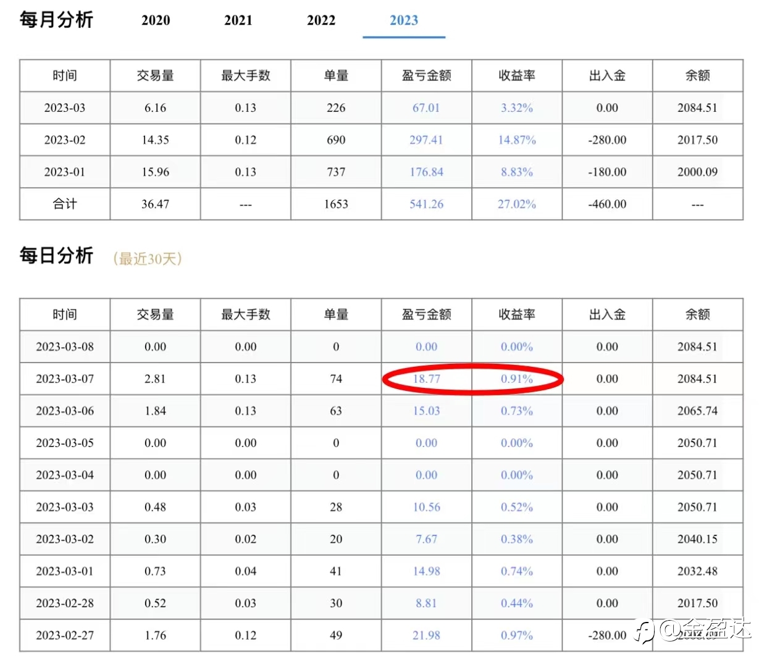Click return rate 3.32%
The width and height of the screenshot is (759, 667).
[517, 108]
